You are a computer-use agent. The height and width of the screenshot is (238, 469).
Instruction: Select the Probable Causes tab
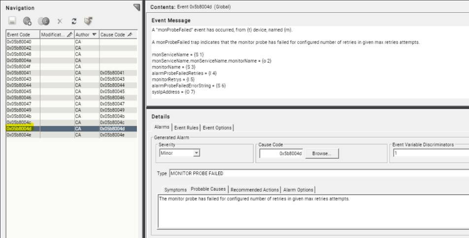(208, 189)
